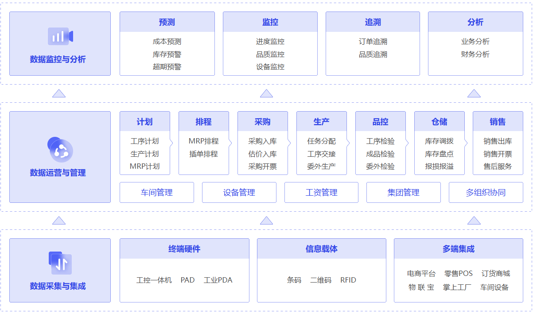
Task: Click up arrow below 分析 card
Action: pos(474,93)
